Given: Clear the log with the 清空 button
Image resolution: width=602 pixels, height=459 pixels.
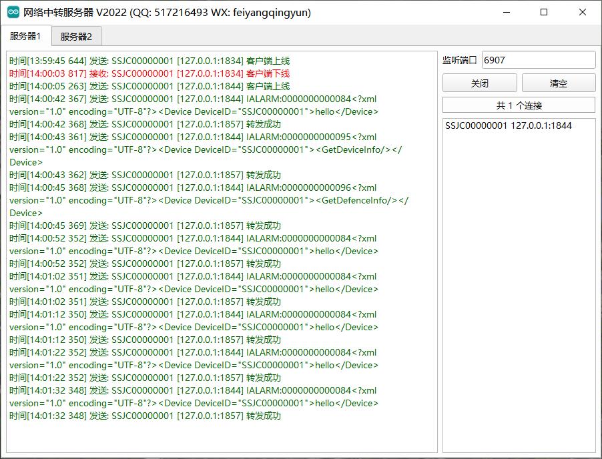Looking at the screenshot, I should point(558,83).
